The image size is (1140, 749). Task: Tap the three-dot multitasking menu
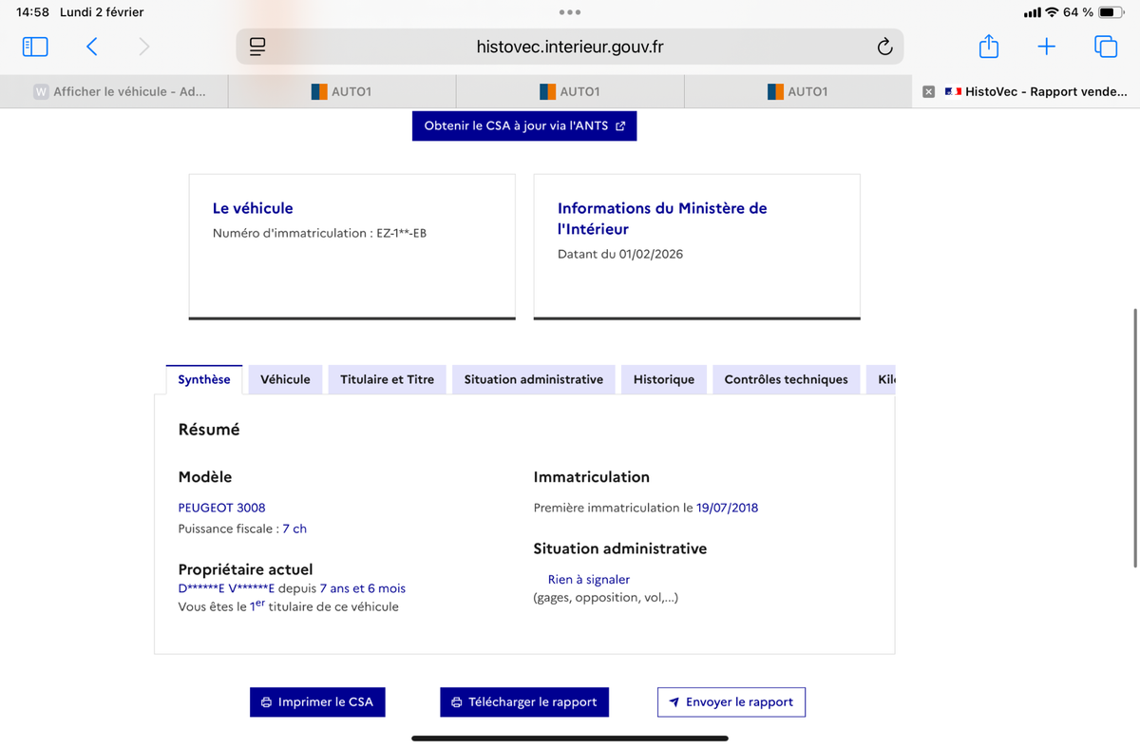(570, 12)
